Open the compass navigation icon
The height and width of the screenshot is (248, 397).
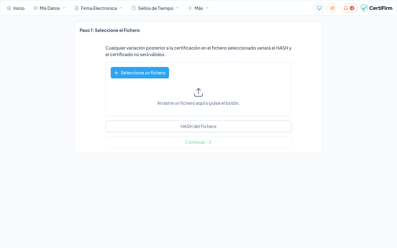[332, 8]
